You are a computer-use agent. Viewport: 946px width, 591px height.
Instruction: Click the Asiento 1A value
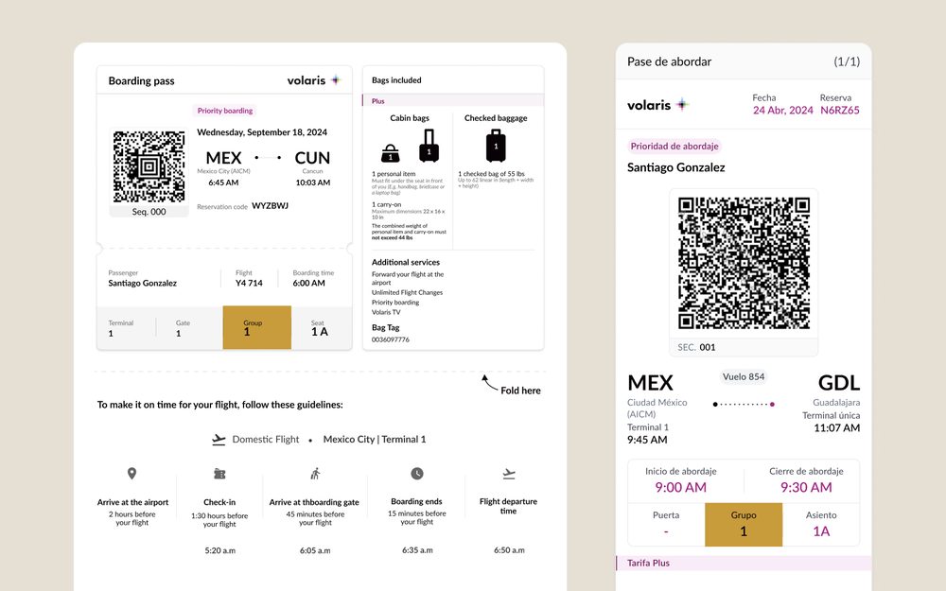click(821, 531)
